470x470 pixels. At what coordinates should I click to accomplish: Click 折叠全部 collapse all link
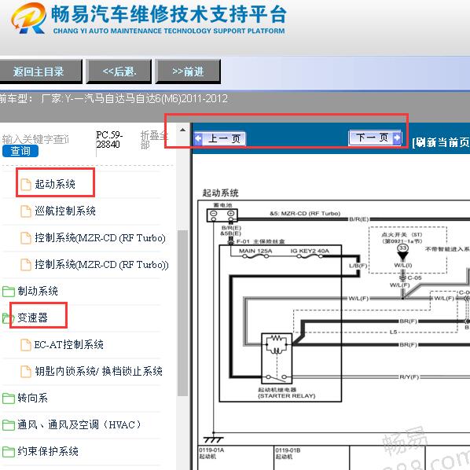pos(154,140)
